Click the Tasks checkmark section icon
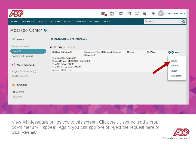 tap(14, 39)
